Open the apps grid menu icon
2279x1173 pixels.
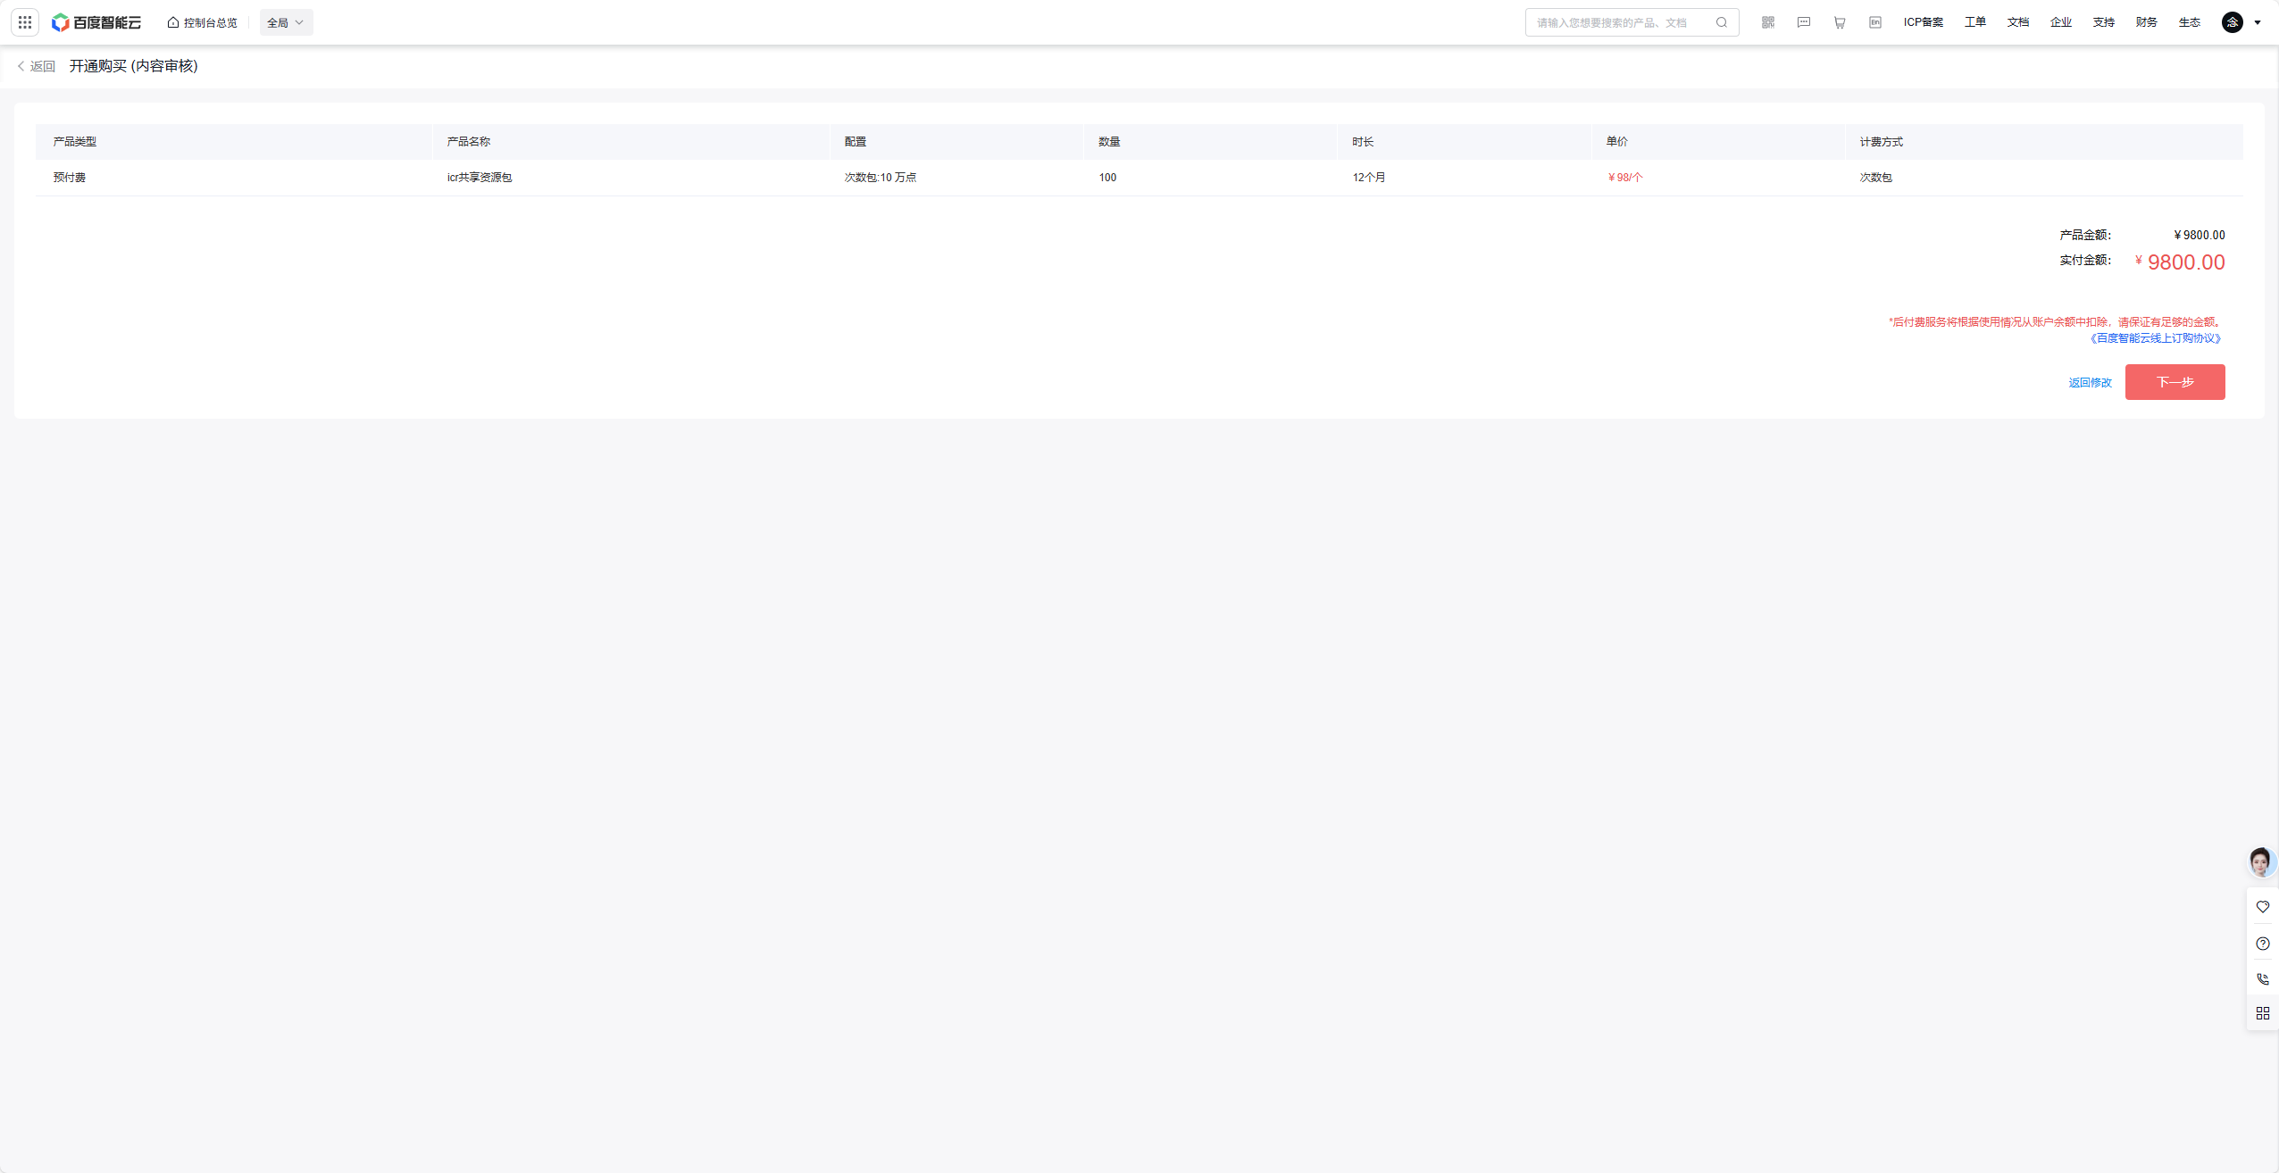25,22
